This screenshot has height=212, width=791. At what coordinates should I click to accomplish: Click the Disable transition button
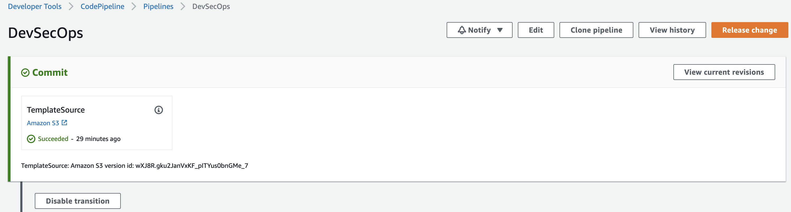[x=77, y=201]
